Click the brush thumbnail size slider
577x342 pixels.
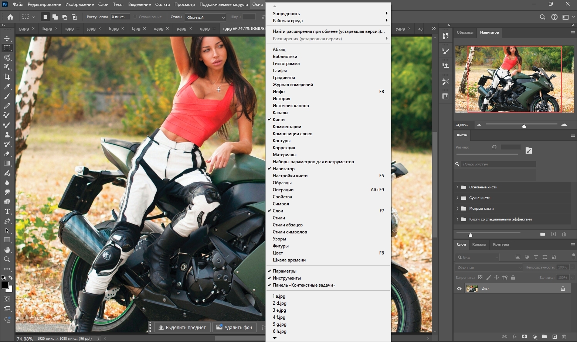pos(471,235)
